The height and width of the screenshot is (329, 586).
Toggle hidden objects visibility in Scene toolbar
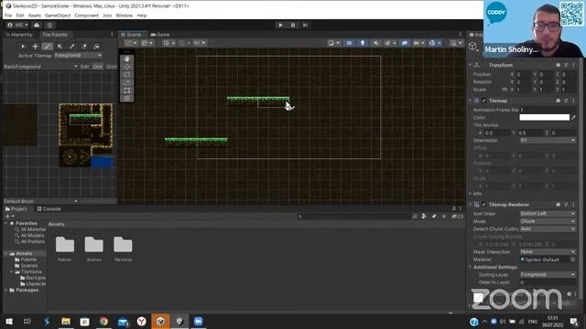tap(405, 43)
